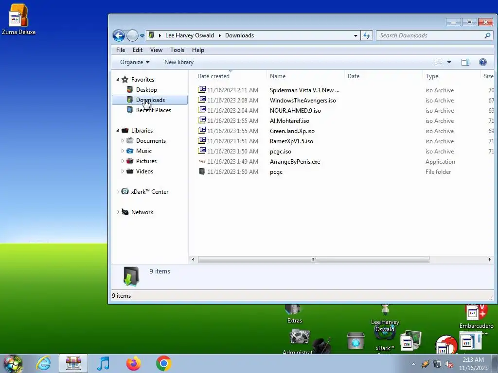This screenshot has height=373, width=498.
Task: Sort by the Date created column header
Action: [x=228, y=76]
